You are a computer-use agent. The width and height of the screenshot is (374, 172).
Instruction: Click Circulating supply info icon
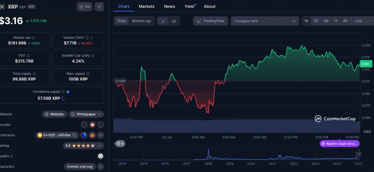(x=63, y=91)
